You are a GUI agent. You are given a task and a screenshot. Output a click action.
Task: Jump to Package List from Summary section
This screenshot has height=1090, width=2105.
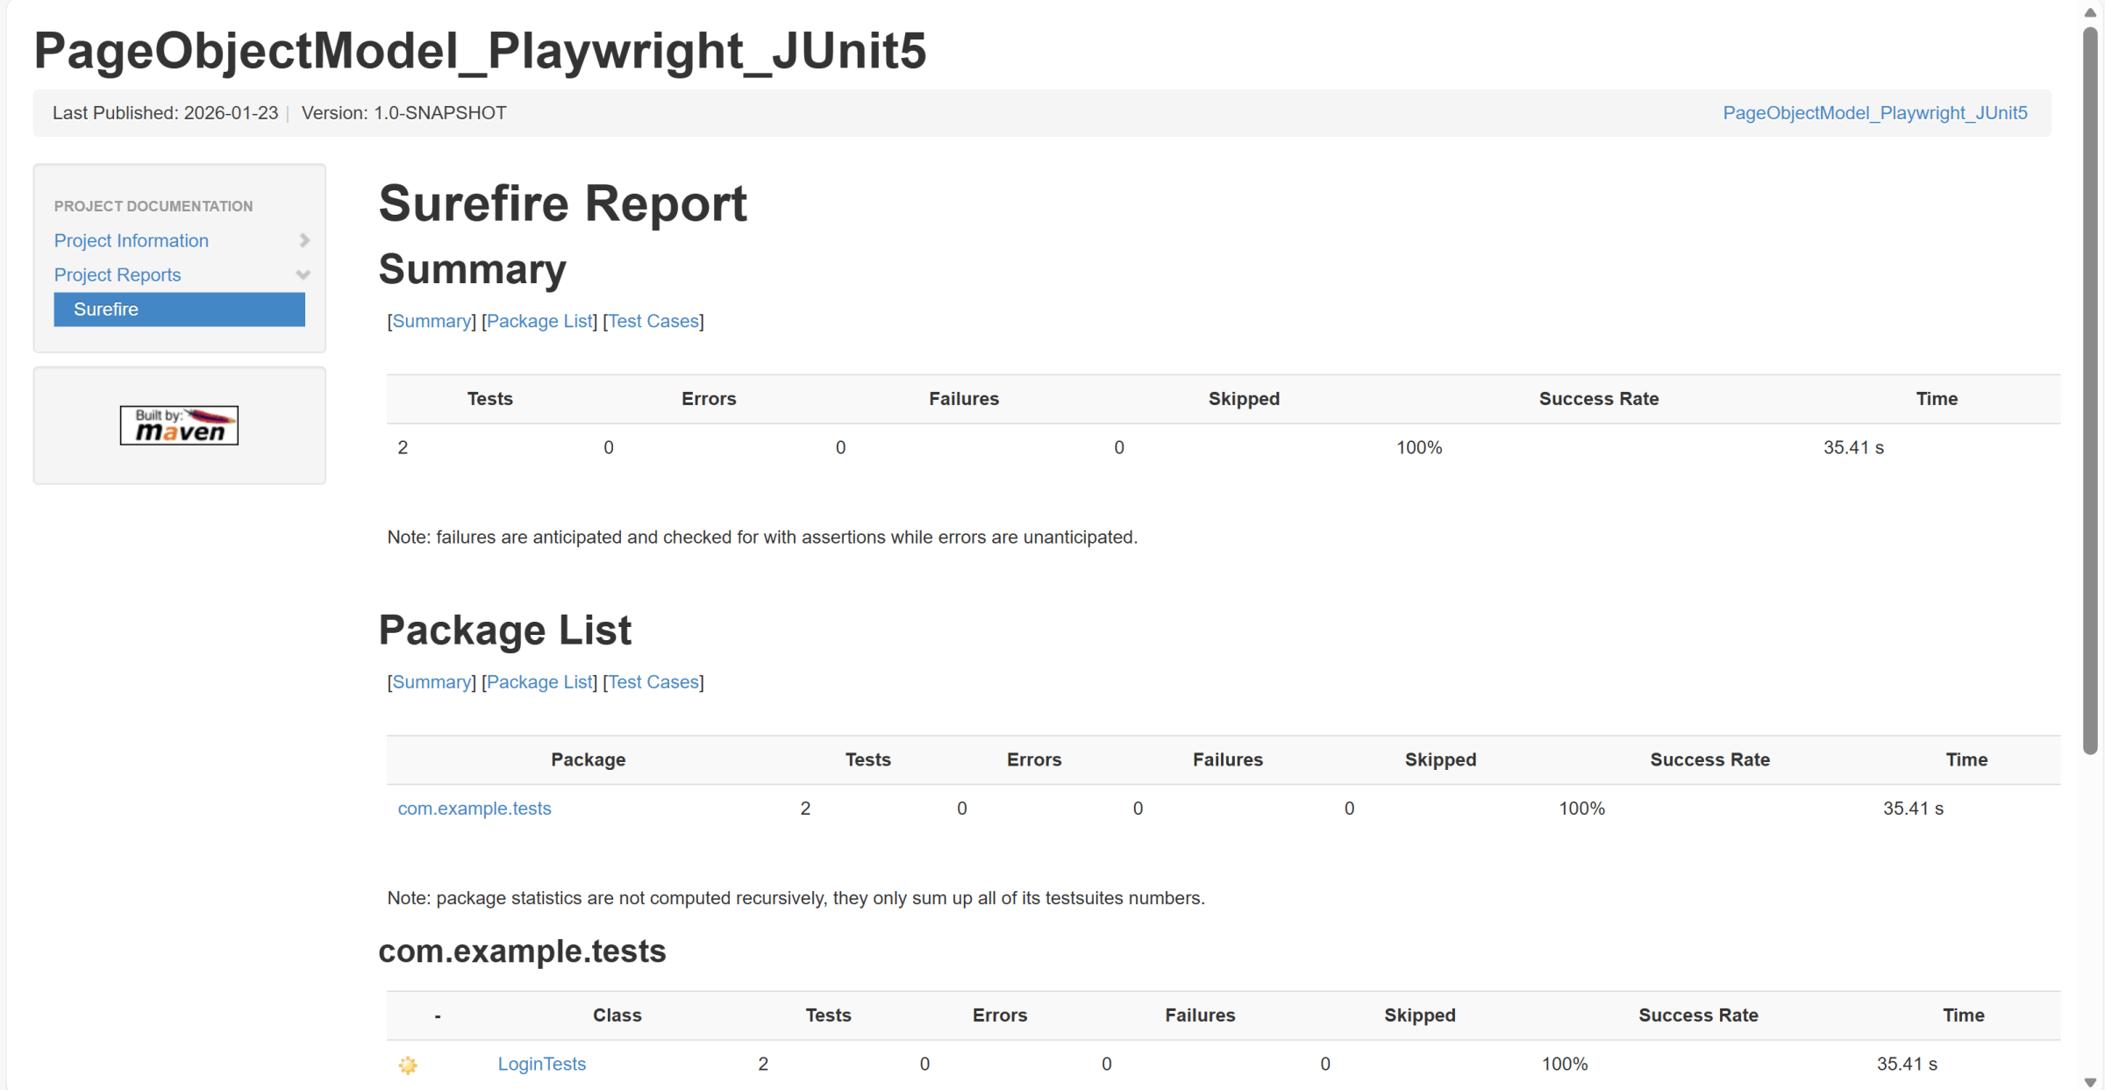point(539,321)
